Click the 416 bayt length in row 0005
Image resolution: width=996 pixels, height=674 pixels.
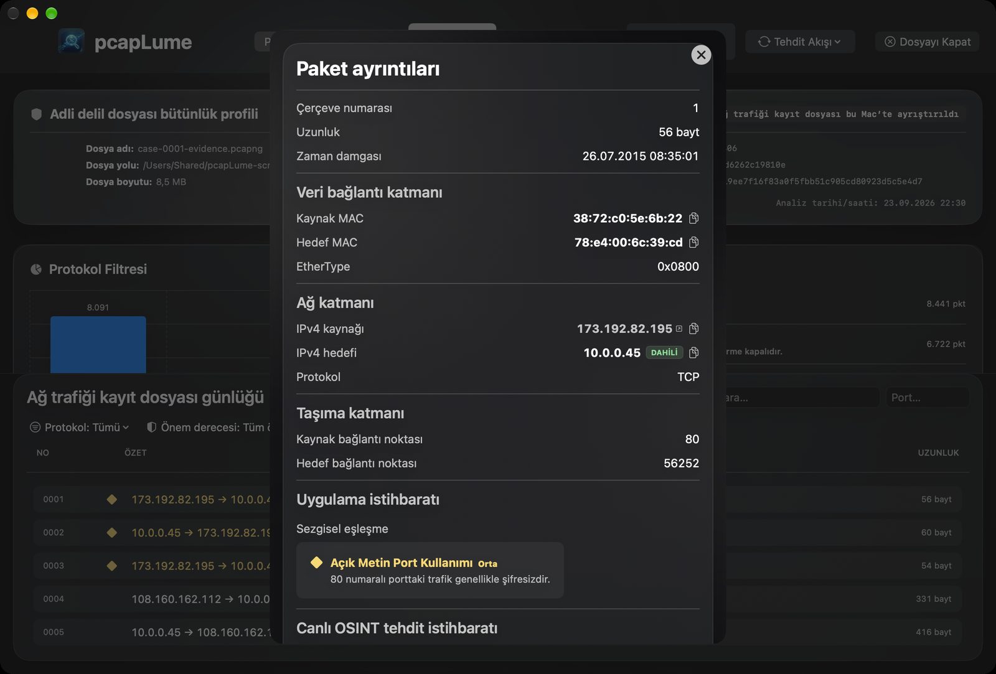pos(933,632)
